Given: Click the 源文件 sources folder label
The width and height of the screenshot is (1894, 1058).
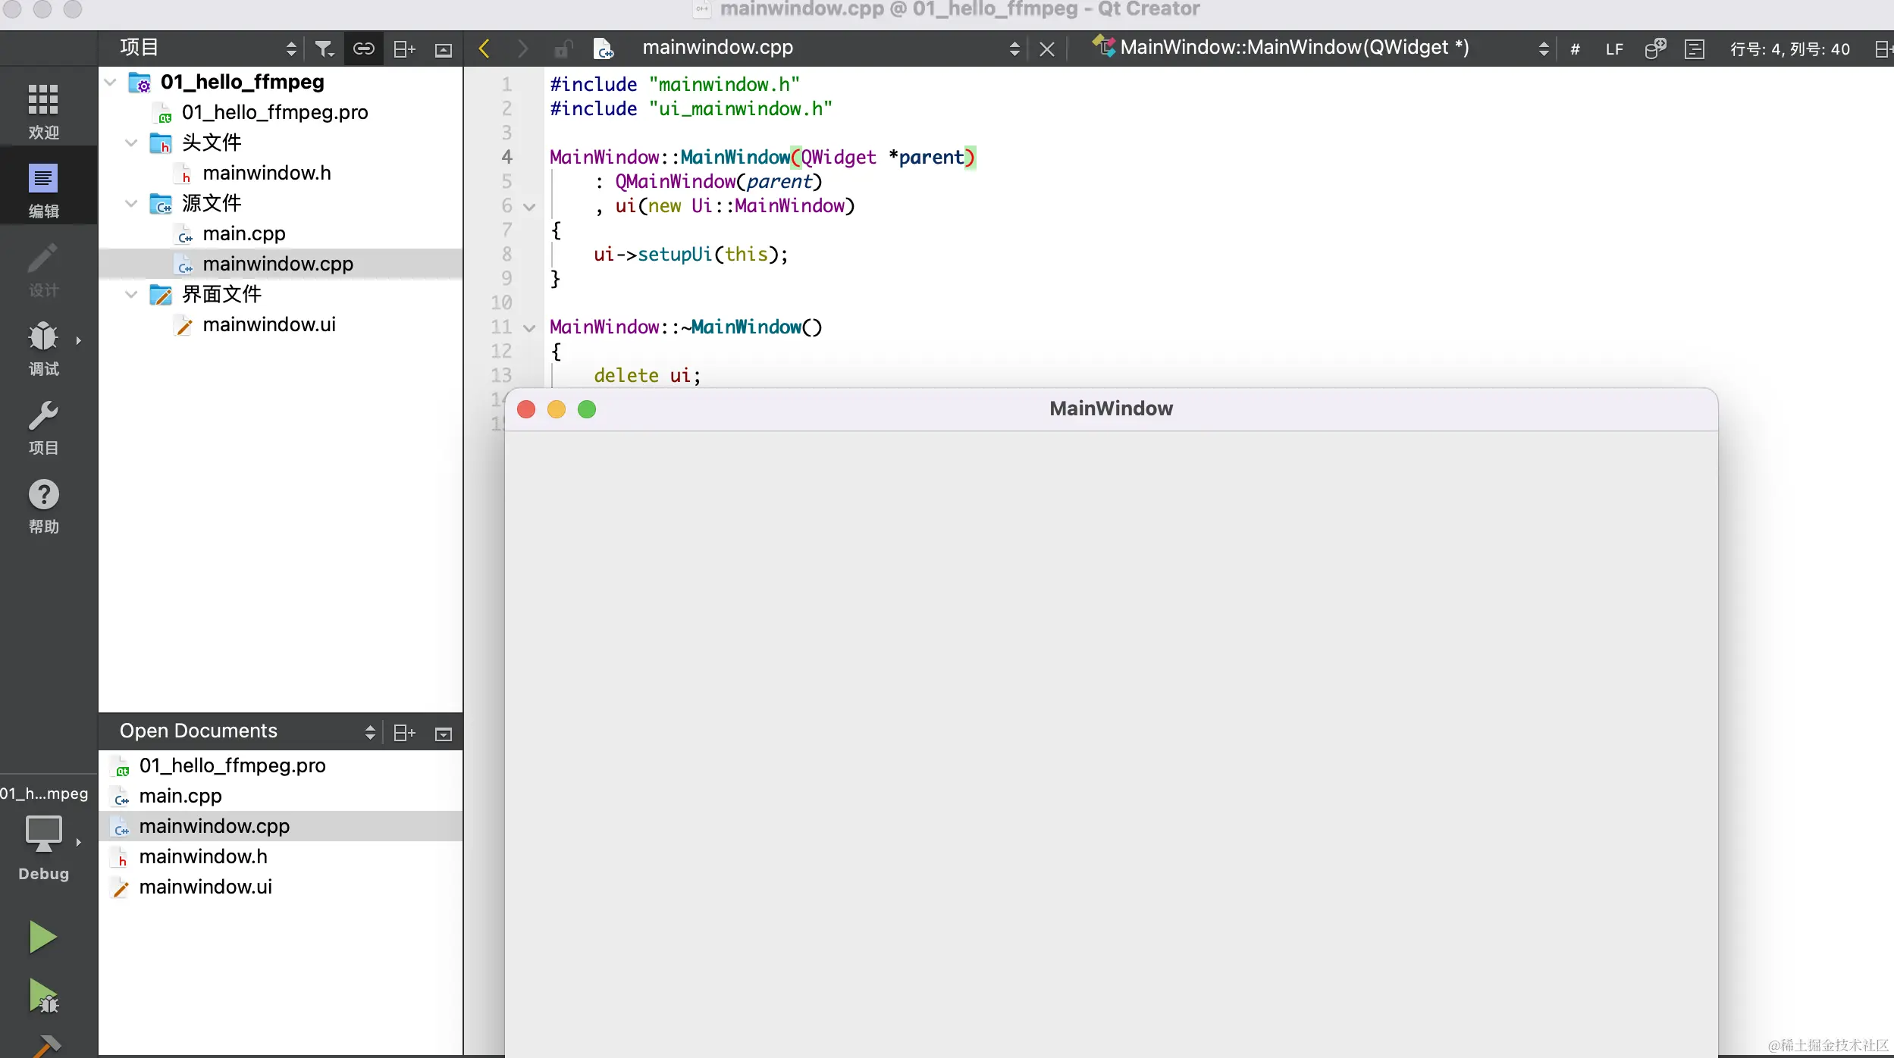Looking at the screenshot, I should (212, 203).
